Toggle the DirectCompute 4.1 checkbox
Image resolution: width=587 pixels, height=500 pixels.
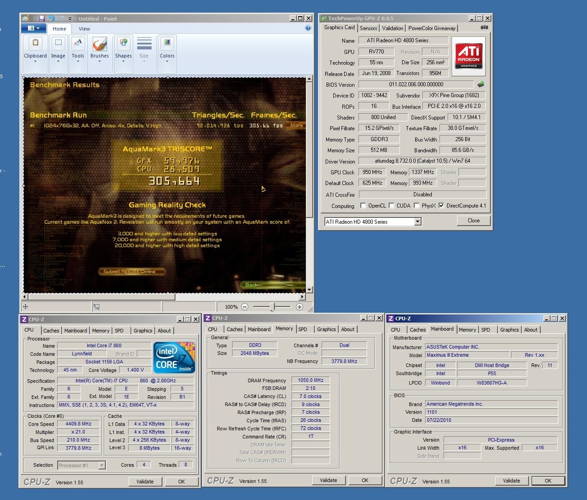click(x=441, y=206)
